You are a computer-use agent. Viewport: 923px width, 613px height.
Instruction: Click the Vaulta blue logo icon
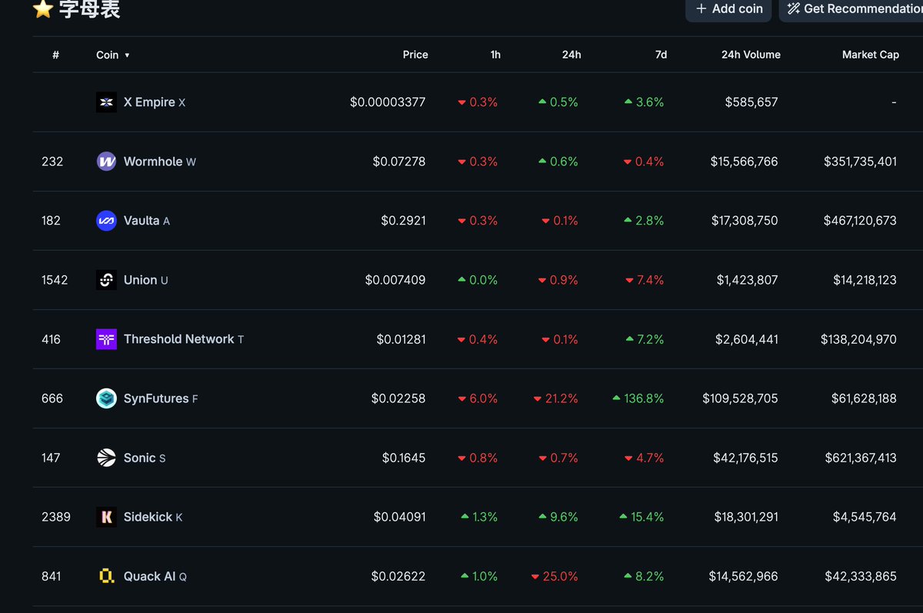[106, 221]
